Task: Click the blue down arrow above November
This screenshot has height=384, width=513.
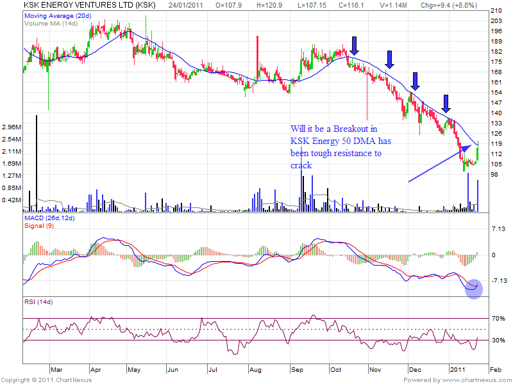Action: point(389,60)
